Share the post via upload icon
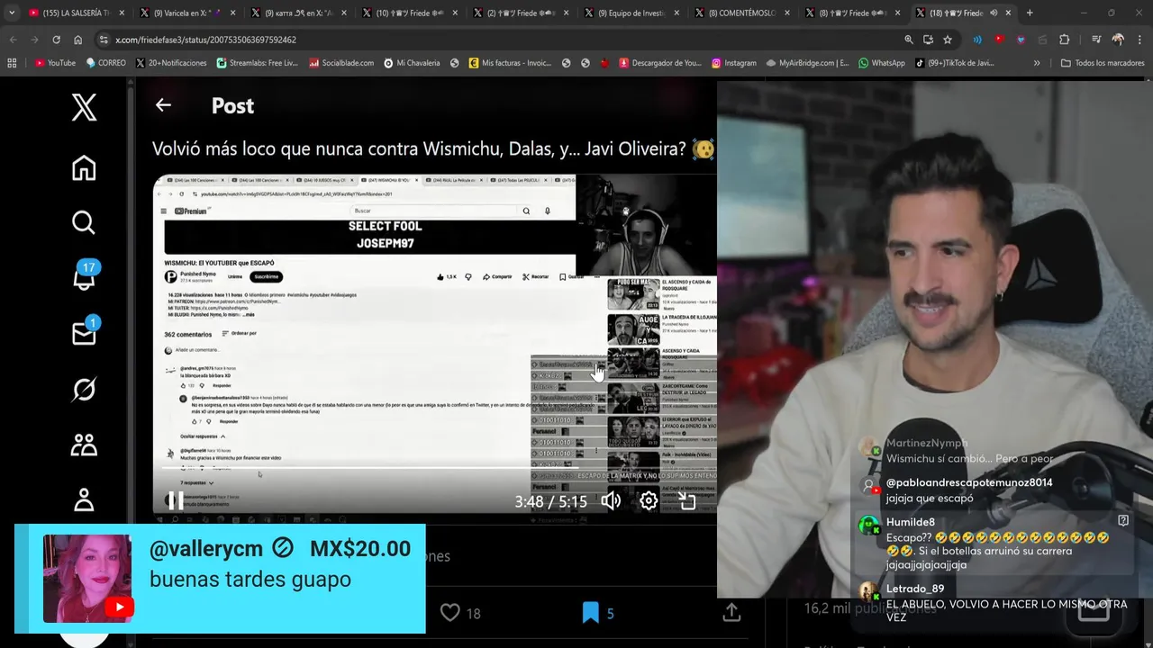This screenshot has height=648, width=1153. [x=731, y=612]
